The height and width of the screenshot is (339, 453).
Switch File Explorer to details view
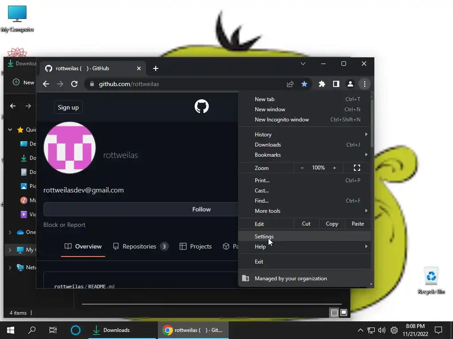pyautogui.click(x=334, y=313)
